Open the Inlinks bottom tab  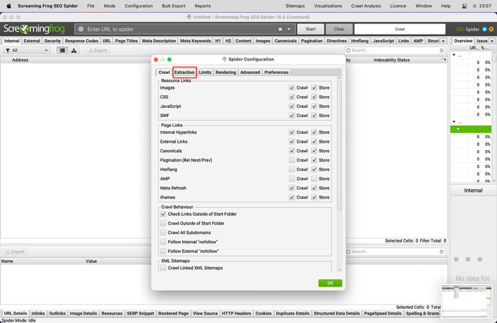[x=38, y=313]
